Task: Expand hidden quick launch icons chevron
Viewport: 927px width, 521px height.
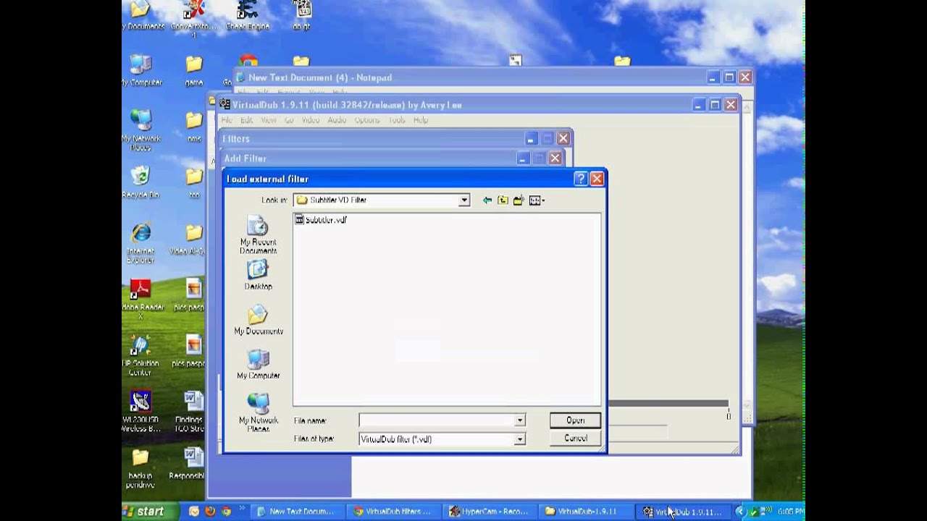Action: (242, 508)
